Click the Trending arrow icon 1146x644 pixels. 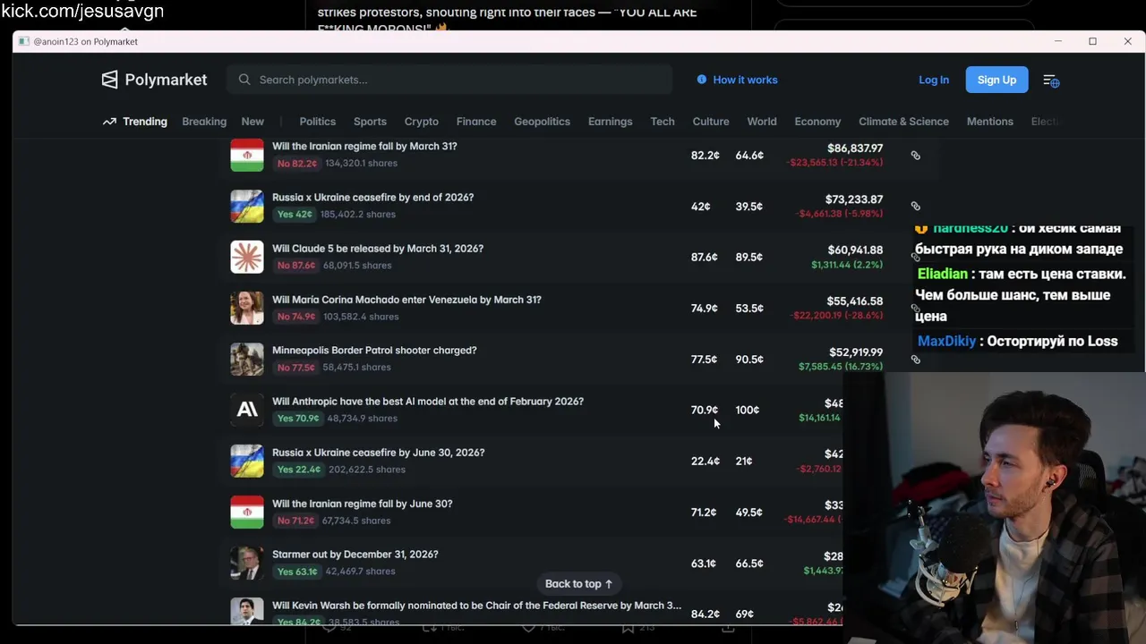(x=109, y=122)
